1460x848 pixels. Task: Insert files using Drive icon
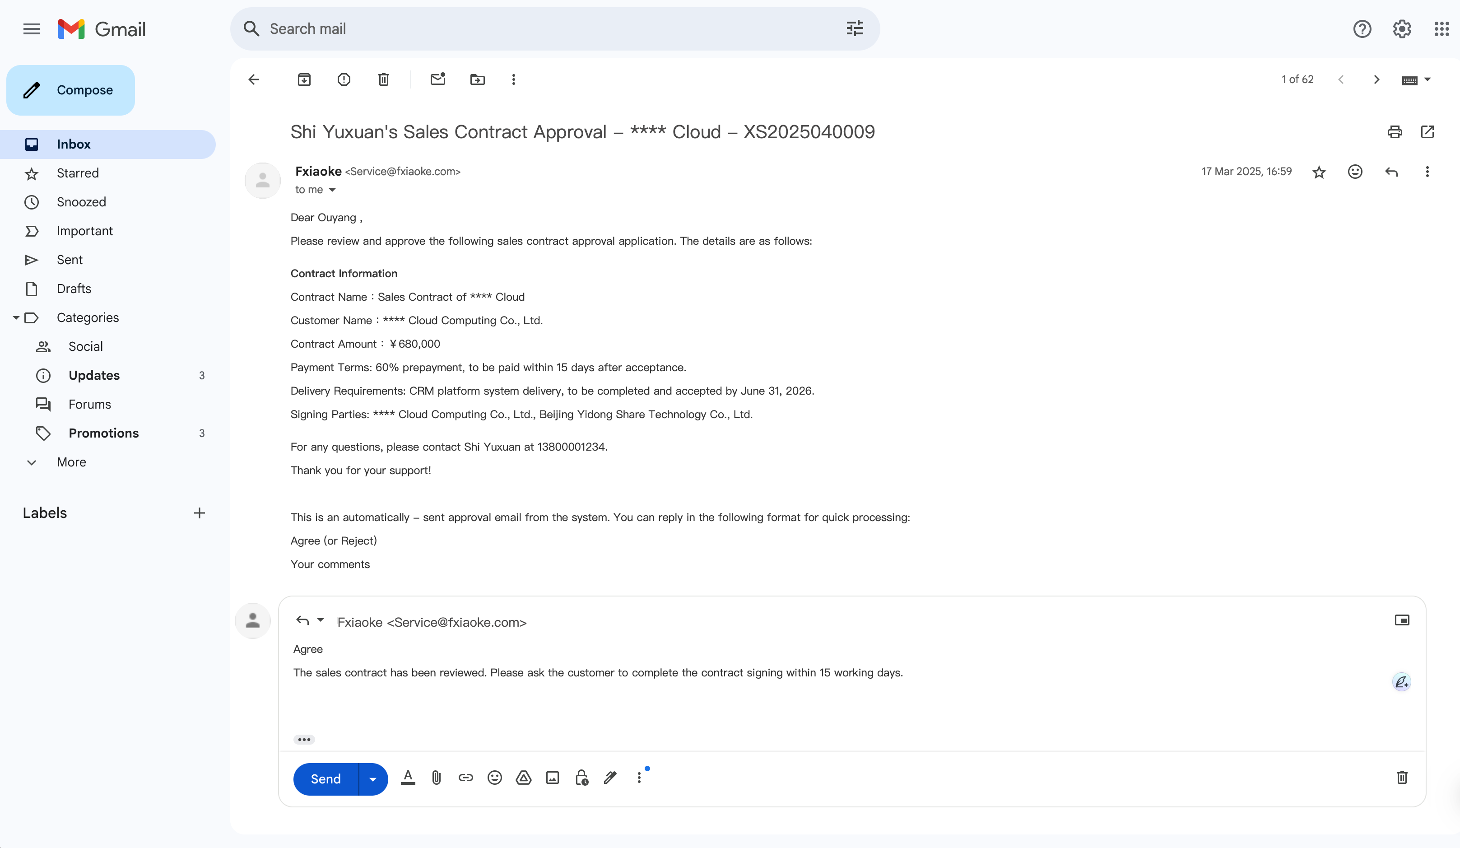pyautogui.click(x=524, y=778)
